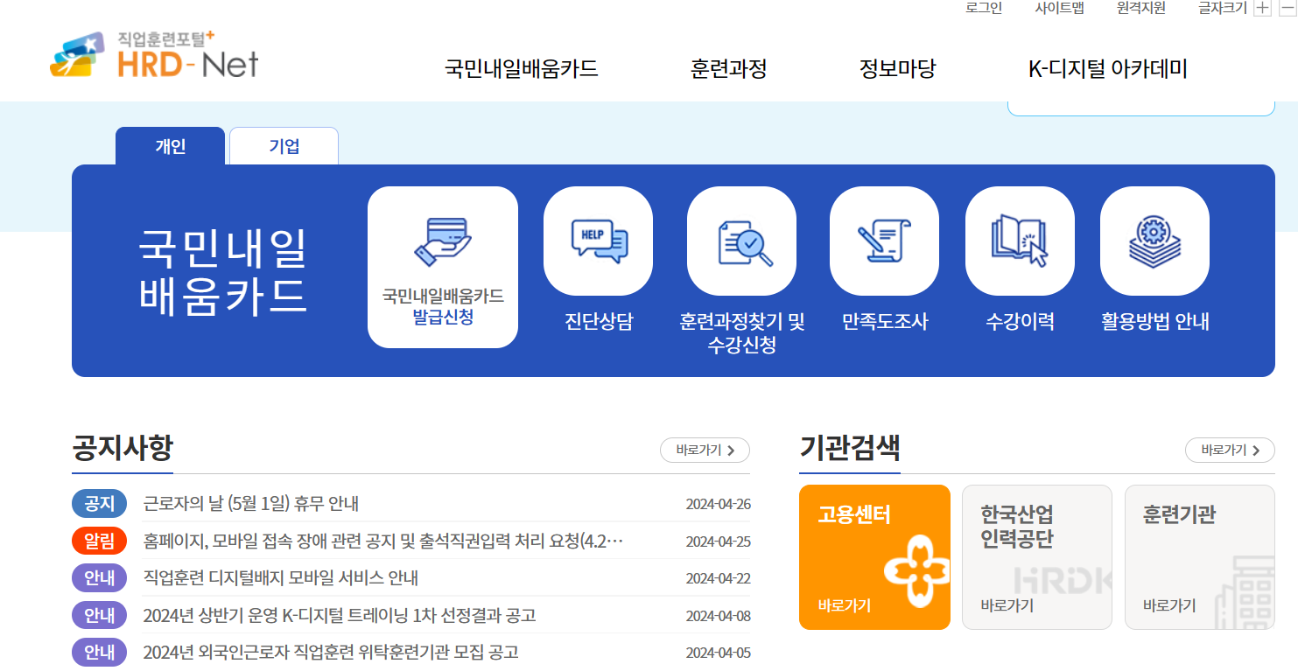Screen dimensions: 1298x671
Task: Increase font size with plus icon
Action: (x=1262, y=9)
